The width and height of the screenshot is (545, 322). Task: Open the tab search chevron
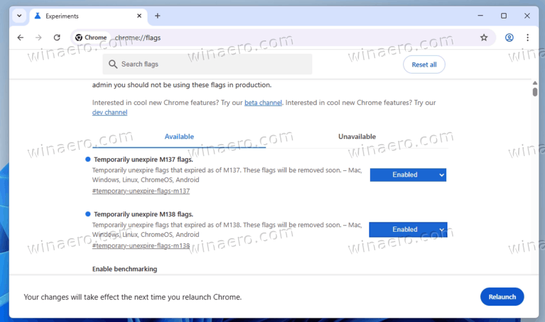tap(19, 16)
